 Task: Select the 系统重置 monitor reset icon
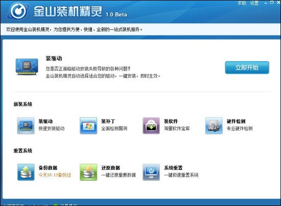point(151,172)
